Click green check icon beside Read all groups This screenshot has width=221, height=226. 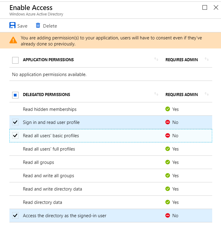(167, 162)
